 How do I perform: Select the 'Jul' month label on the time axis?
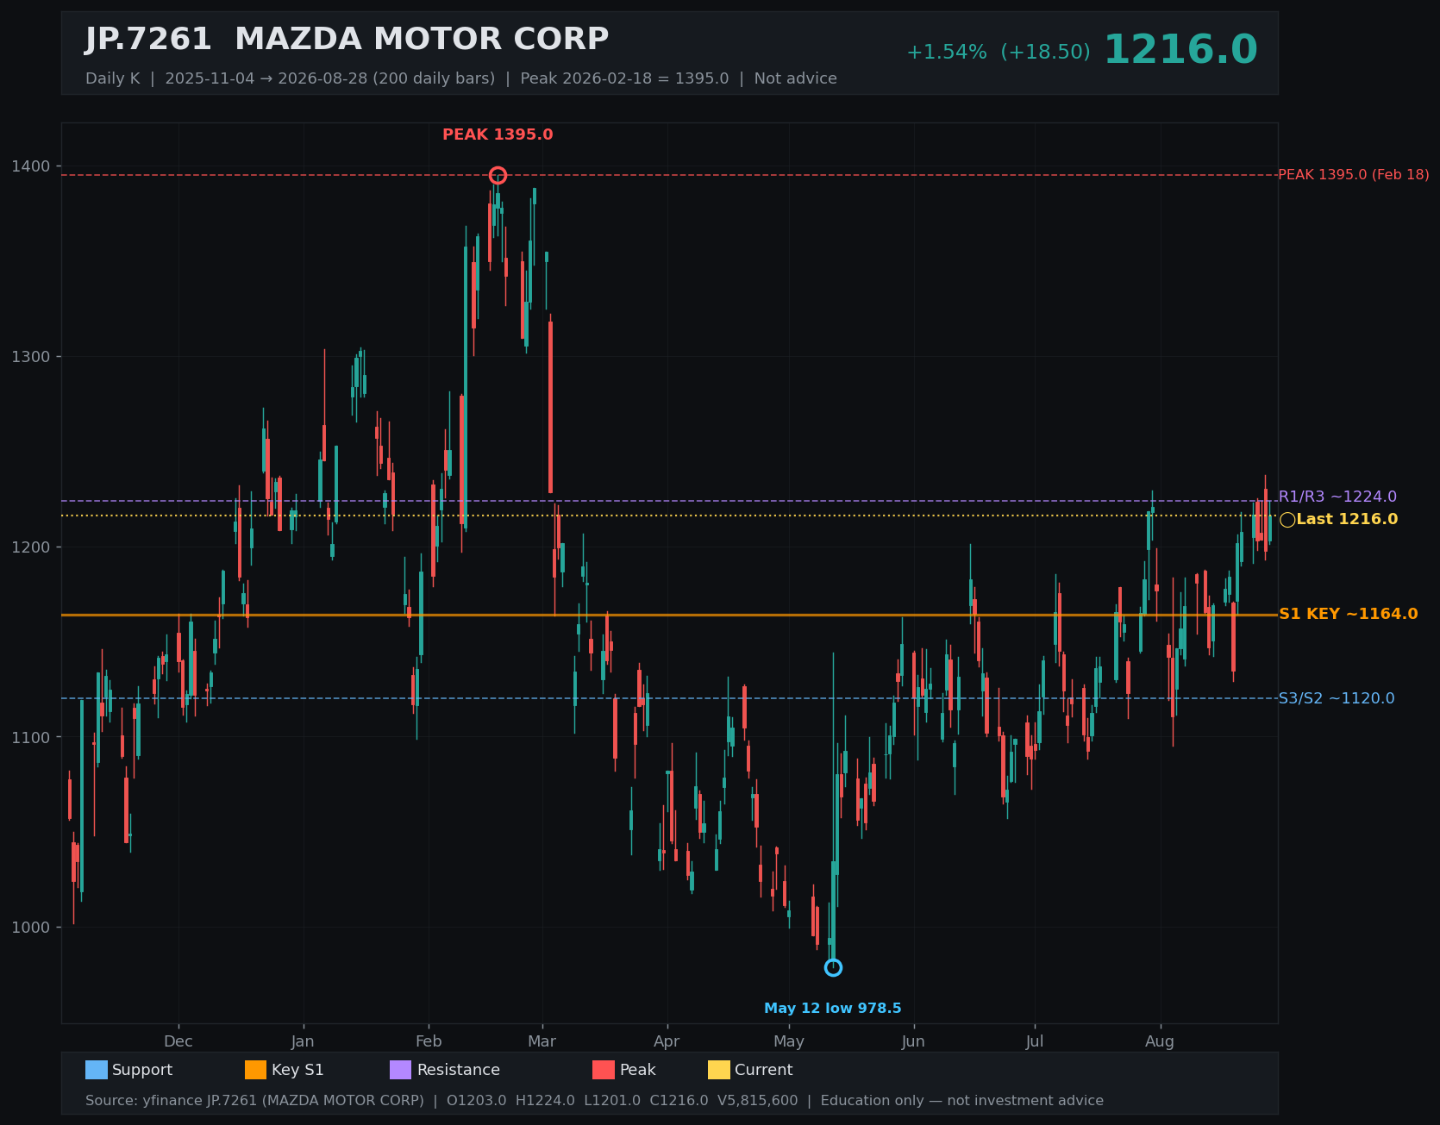1035,1041
